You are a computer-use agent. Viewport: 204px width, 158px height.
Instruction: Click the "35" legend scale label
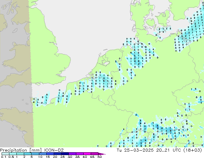click(77, 157)
